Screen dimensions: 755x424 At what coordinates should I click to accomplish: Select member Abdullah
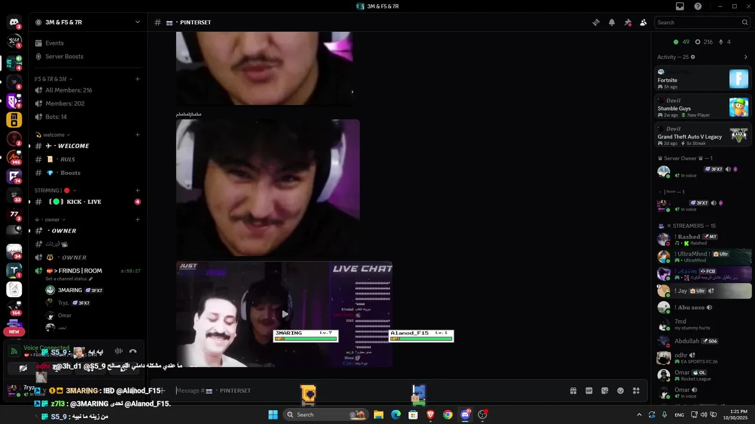(x=703, y=341)
